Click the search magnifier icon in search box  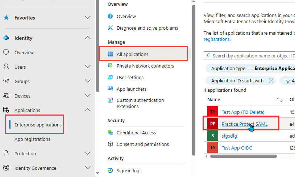208,56
